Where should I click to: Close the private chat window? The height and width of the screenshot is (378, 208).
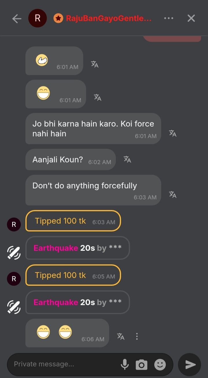coord(191,18)
